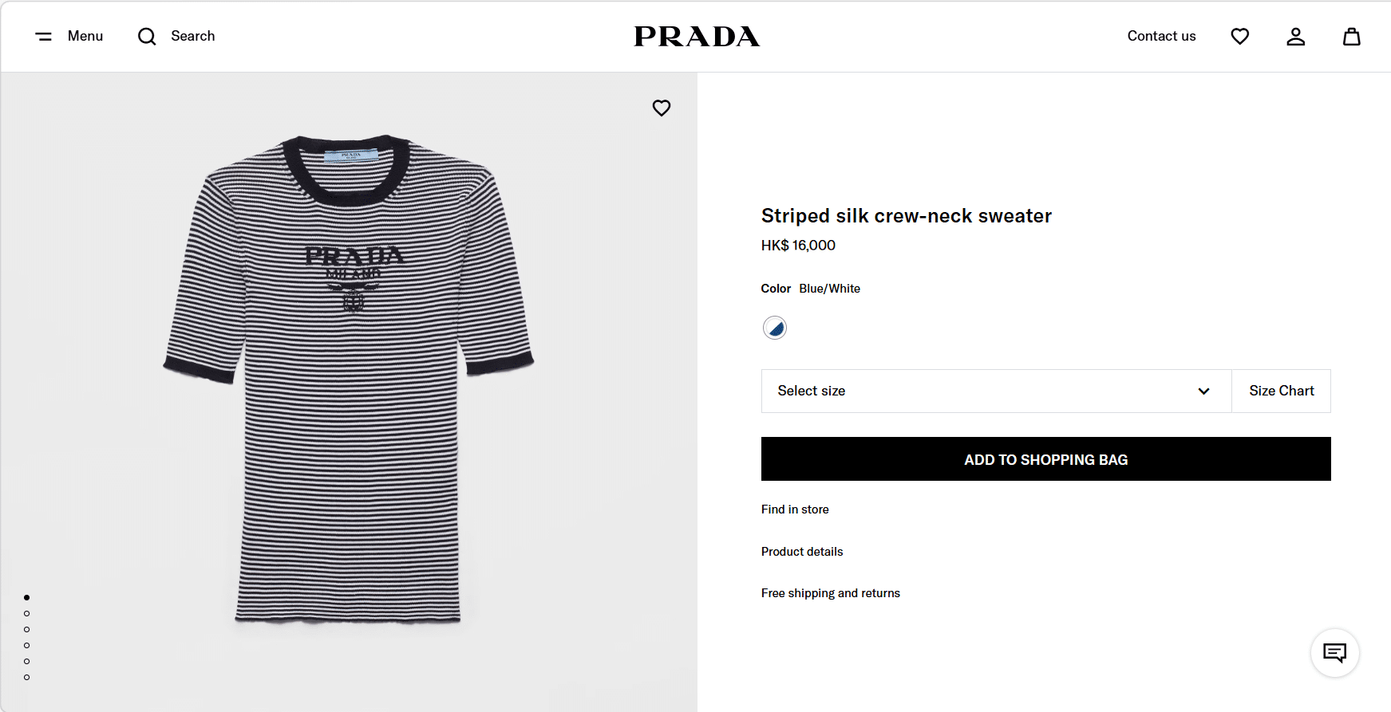
Task: Open the account profile icon
Action: click(x=1295, y=37)
